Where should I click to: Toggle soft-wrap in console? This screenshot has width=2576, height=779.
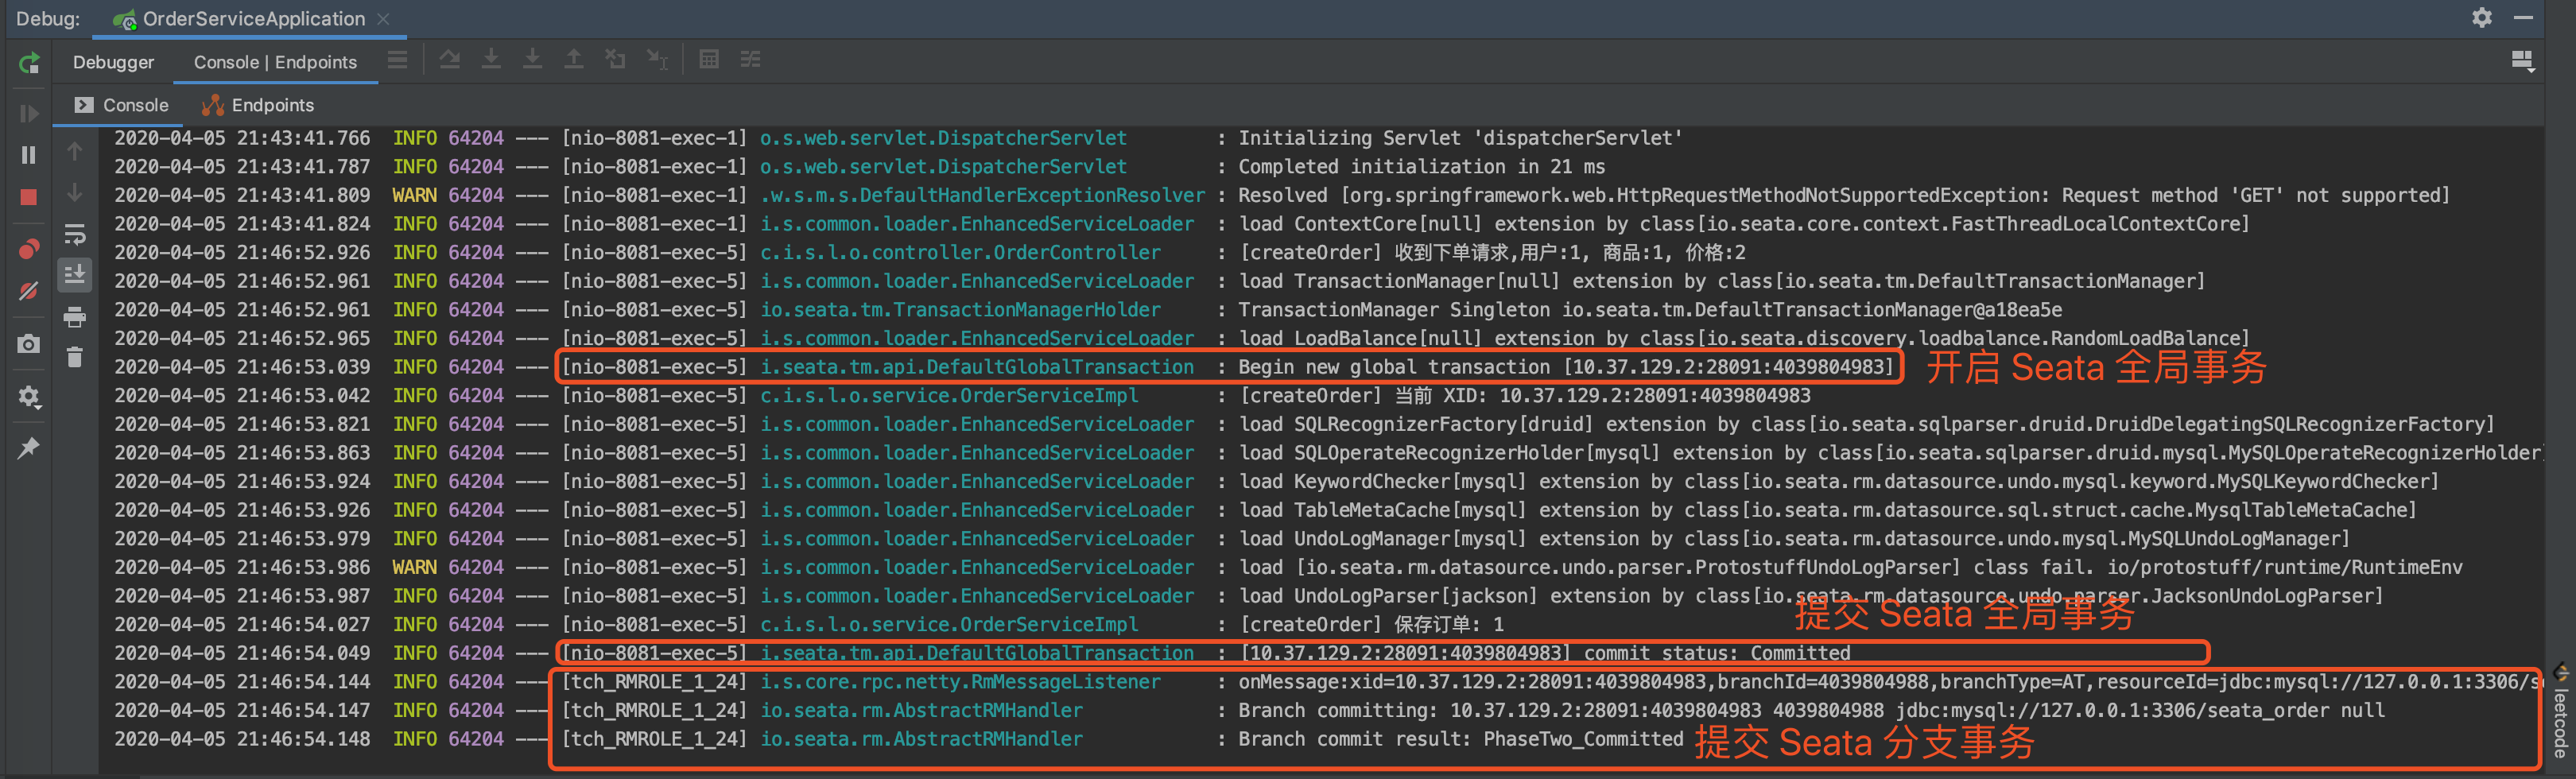click(75, 234)
